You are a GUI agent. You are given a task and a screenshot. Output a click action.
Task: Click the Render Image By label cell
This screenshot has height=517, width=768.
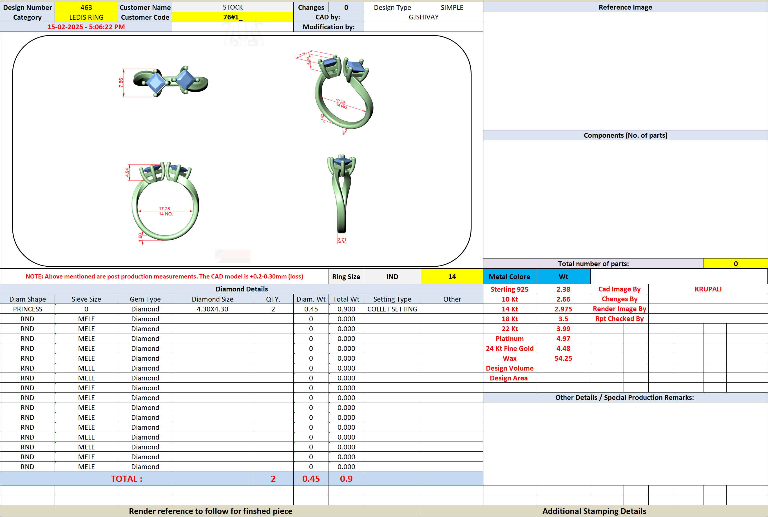point(619,309)
